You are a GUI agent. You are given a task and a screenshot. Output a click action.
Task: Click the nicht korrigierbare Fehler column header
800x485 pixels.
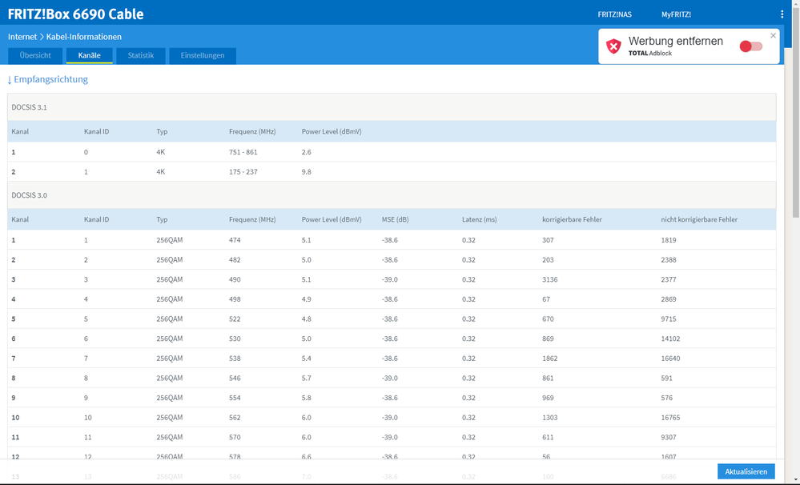(x=699, y=219)
